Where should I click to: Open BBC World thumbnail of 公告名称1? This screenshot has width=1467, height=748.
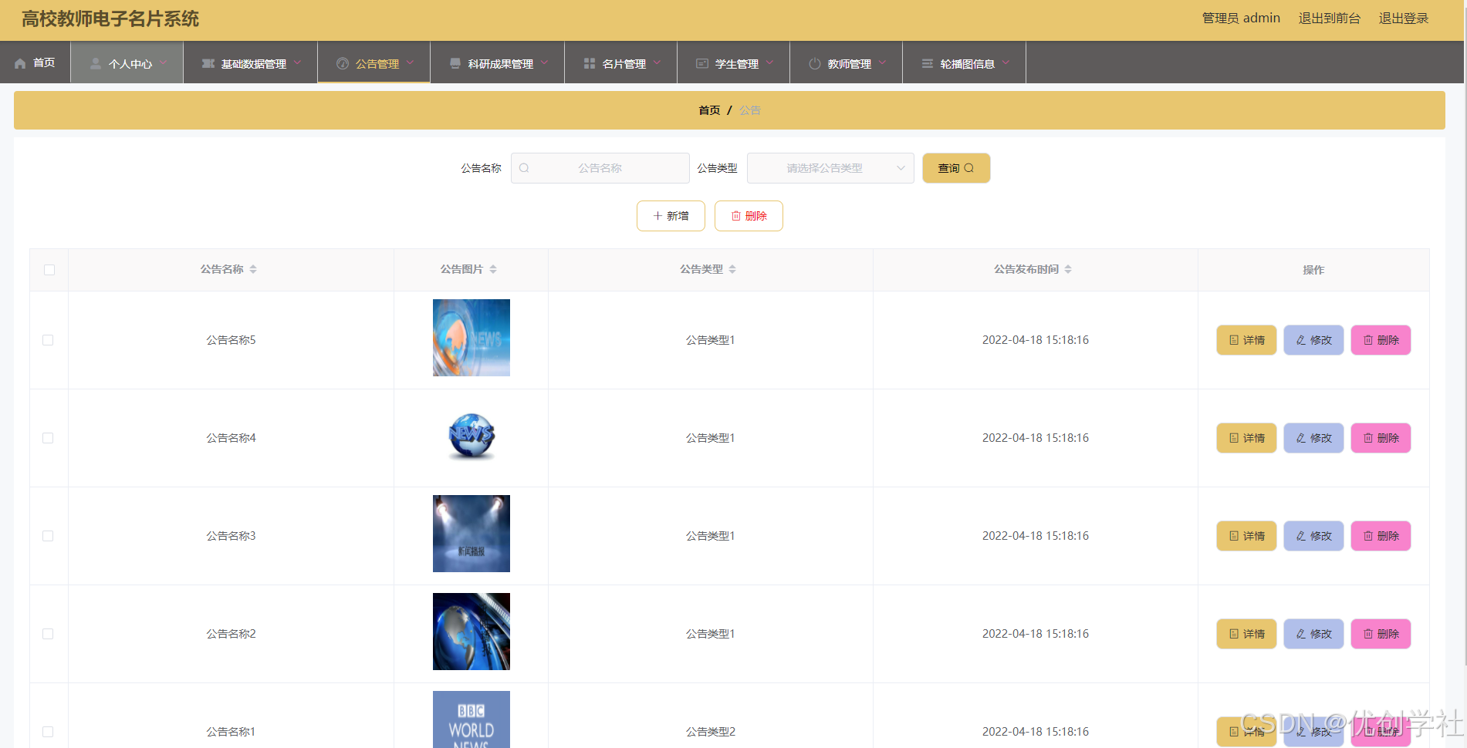point(472,719)
